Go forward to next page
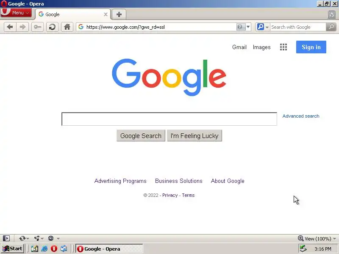The height and width of the screenshot is (254, 339). click(22, 27)
